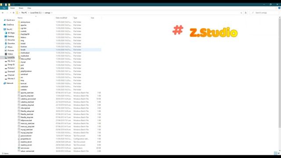Select Documents in navigation pane

(10, 40)
